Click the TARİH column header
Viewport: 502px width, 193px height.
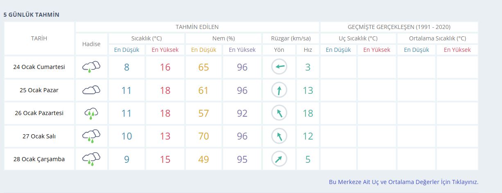coord(39,38)
